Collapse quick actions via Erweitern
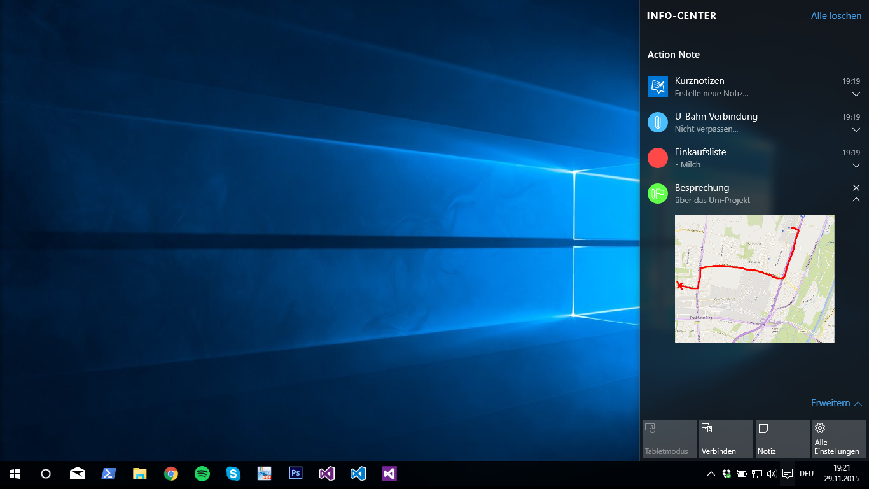Image resolution: width=869 pixels, height=489 pixels. click(837, 403)
